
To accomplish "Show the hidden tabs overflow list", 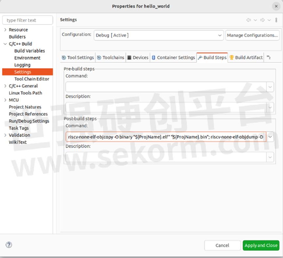I will click(269, 57).
